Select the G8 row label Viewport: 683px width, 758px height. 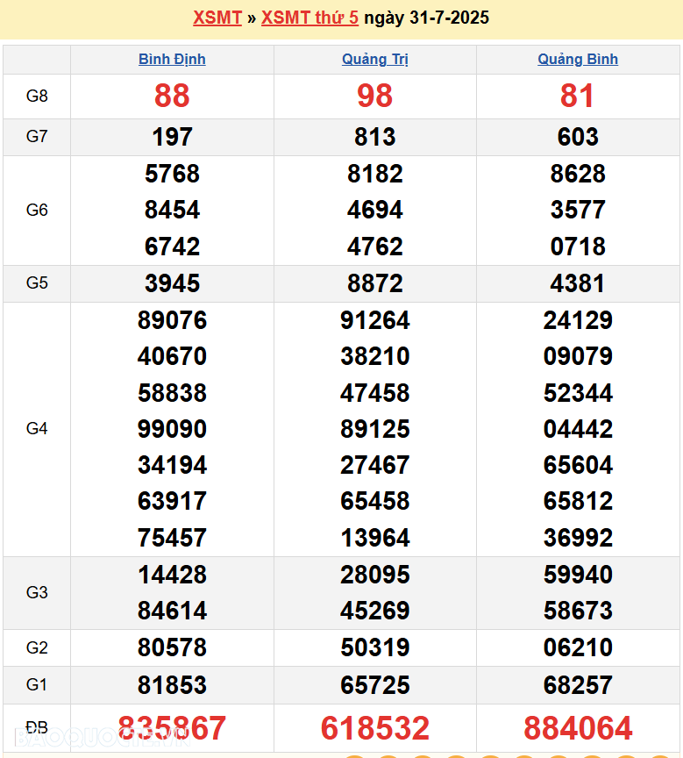[37, 97]
